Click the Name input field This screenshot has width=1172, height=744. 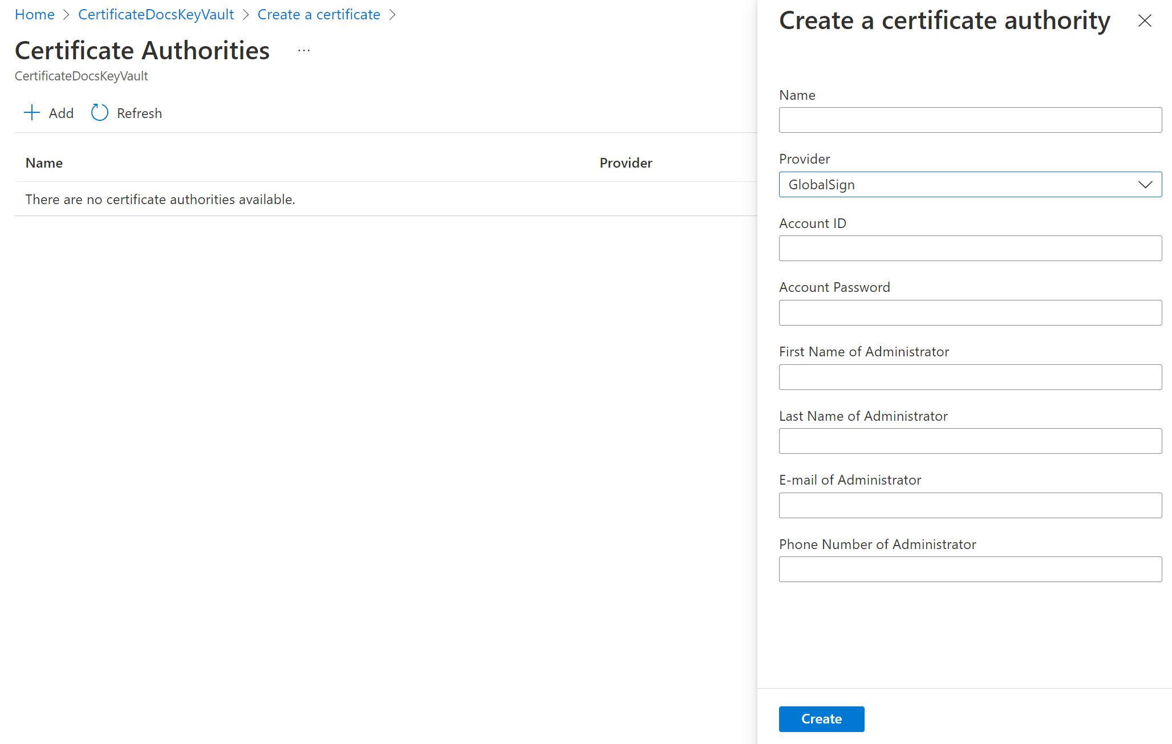tap(971, 120)
